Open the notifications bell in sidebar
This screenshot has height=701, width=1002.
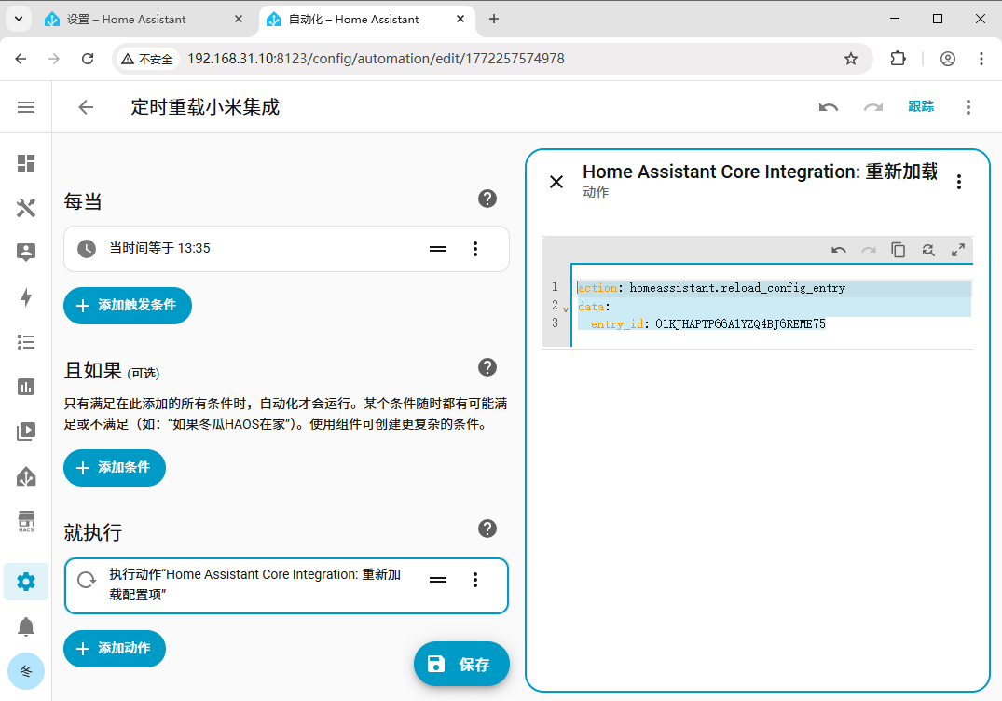tap(26, 626)
